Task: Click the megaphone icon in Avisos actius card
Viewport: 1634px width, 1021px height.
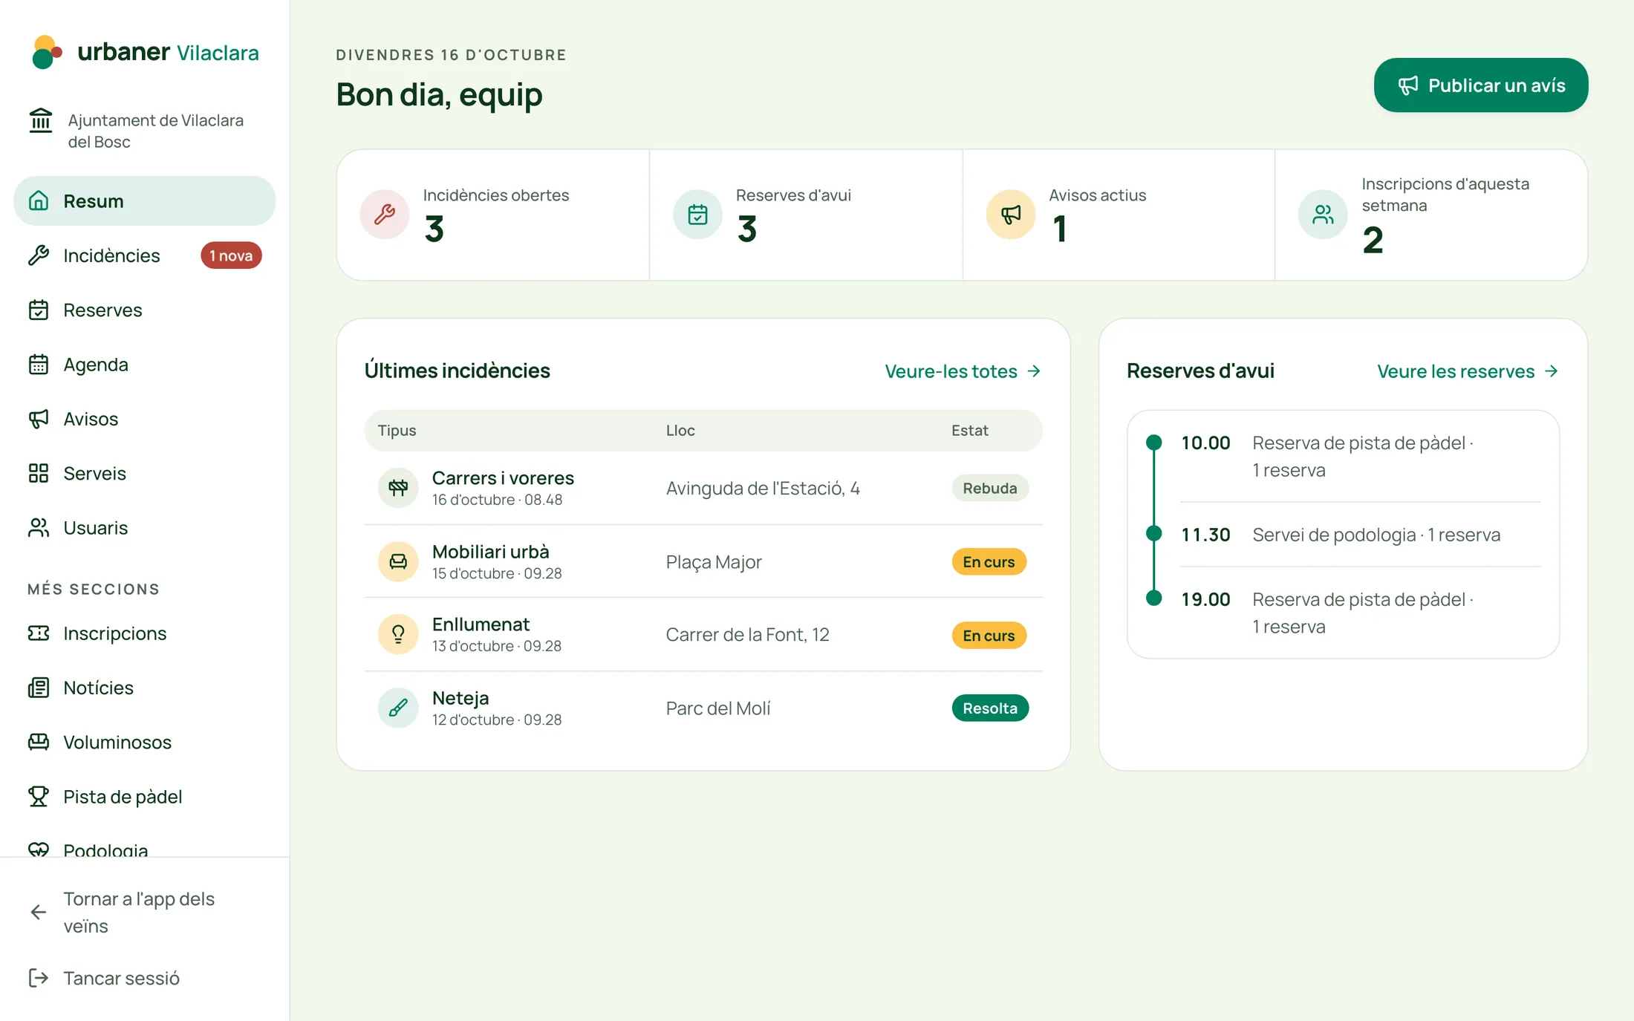Action: click(x=1011, y=215)
